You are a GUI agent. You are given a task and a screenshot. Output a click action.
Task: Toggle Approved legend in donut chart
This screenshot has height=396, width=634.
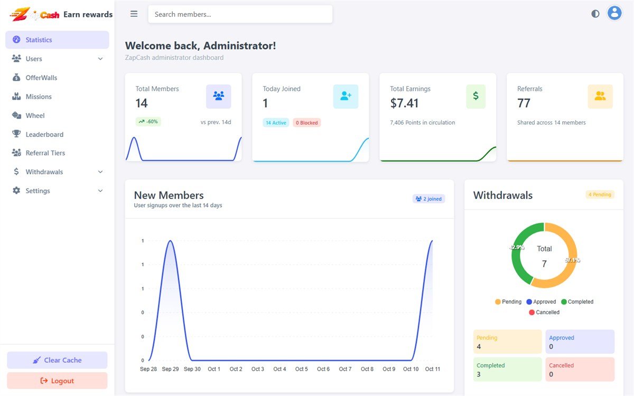541,301
